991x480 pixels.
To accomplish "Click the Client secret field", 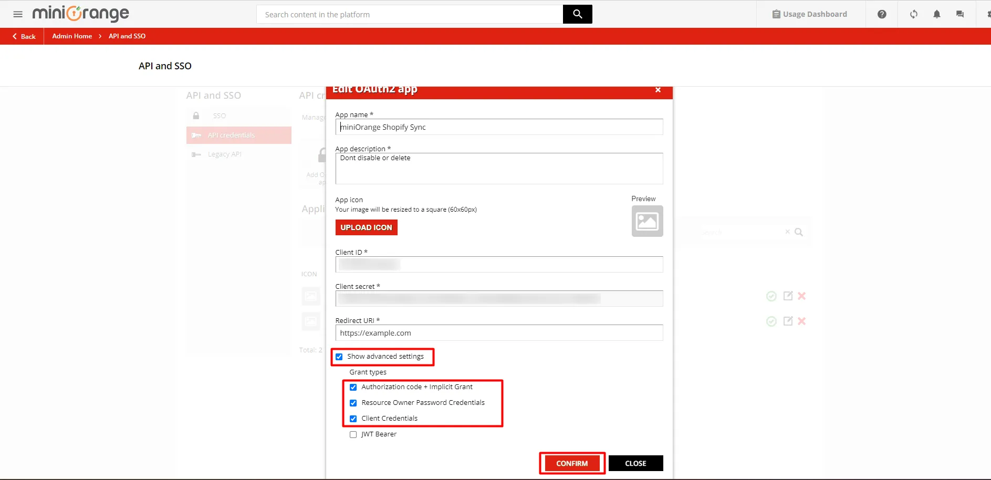I will (499, 298).
